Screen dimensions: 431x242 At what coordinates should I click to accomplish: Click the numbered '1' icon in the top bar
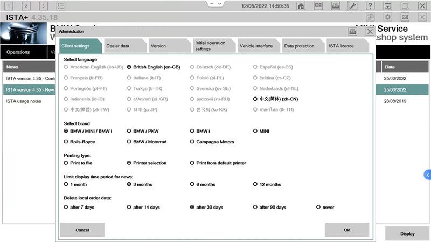tap(9, 5)
